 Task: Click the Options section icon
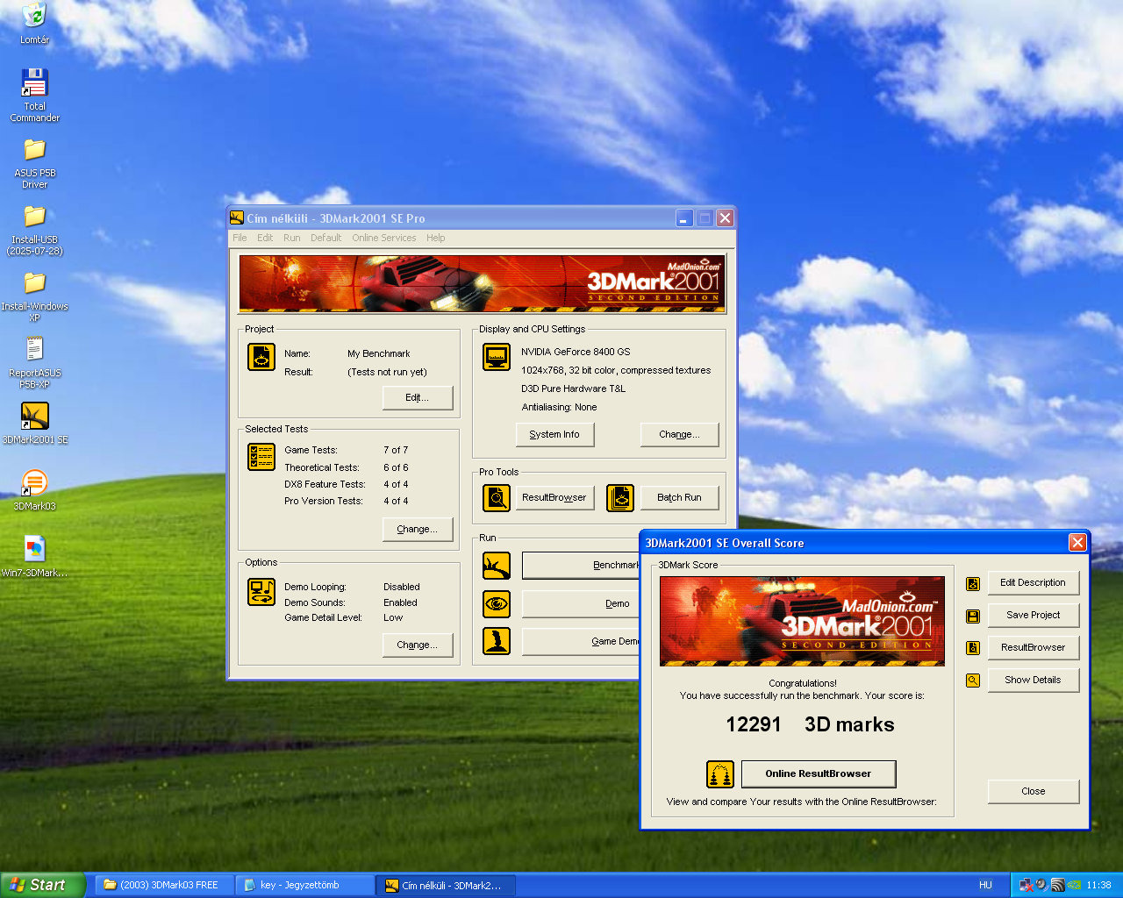click(261, 592)
